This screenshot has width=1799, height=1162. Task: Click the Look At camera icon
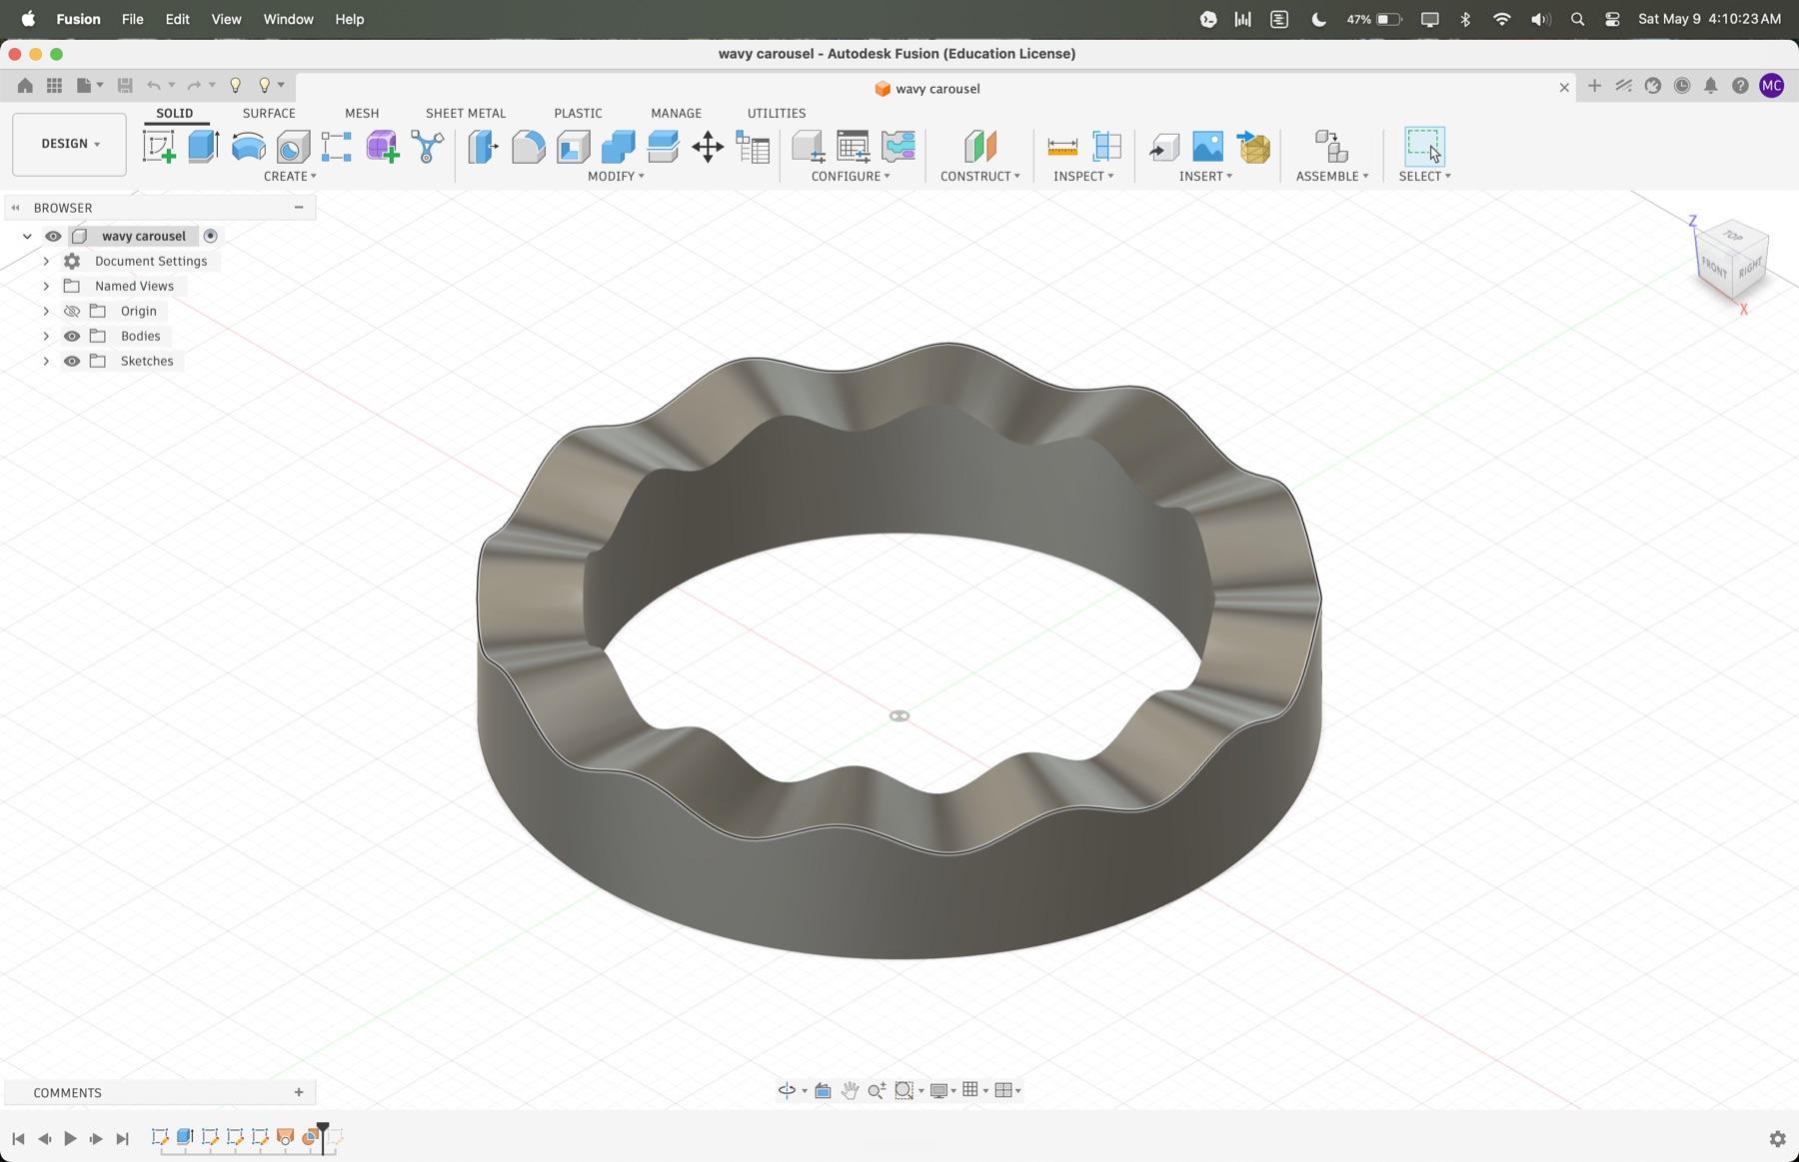[x=823, y=1090]
